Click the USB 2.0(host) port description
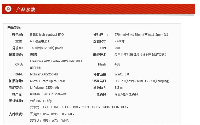 click(x=142, y=81)
